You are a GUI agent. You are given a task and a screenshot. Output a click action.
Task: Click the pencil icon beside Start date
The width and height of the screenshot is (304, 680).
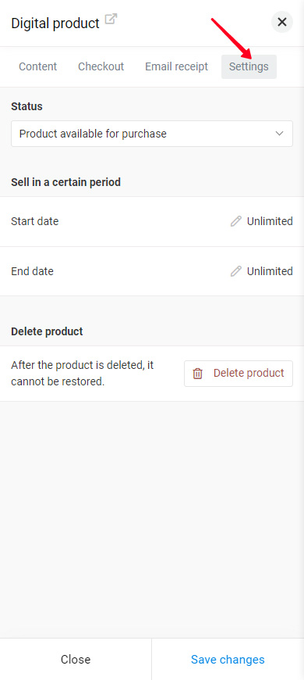[235, 221]
